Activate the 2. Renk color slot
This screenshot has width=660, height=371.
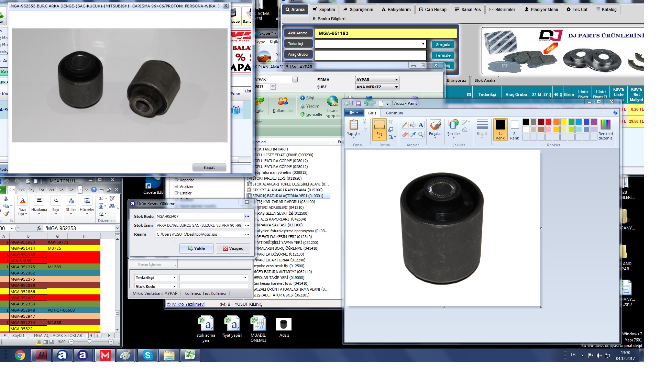click(515, 130)
